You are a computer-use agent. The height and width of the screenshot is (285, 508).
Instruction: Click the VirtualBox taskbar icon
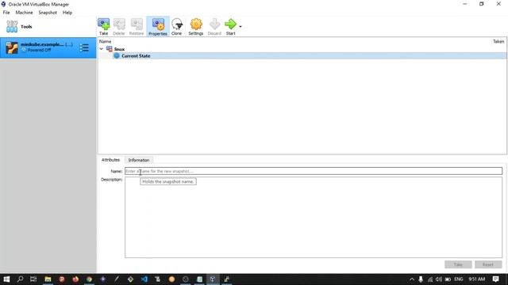[213, 279]
